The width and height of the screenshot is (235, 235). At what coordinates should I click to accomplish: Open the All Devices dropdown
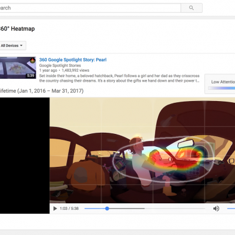click(x=12, y=46)
